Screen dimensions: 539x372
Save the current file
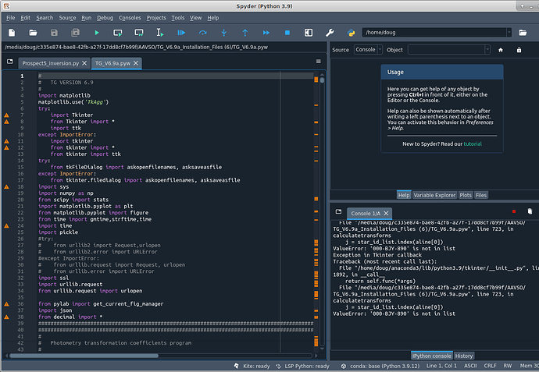(x=54, y=33)
